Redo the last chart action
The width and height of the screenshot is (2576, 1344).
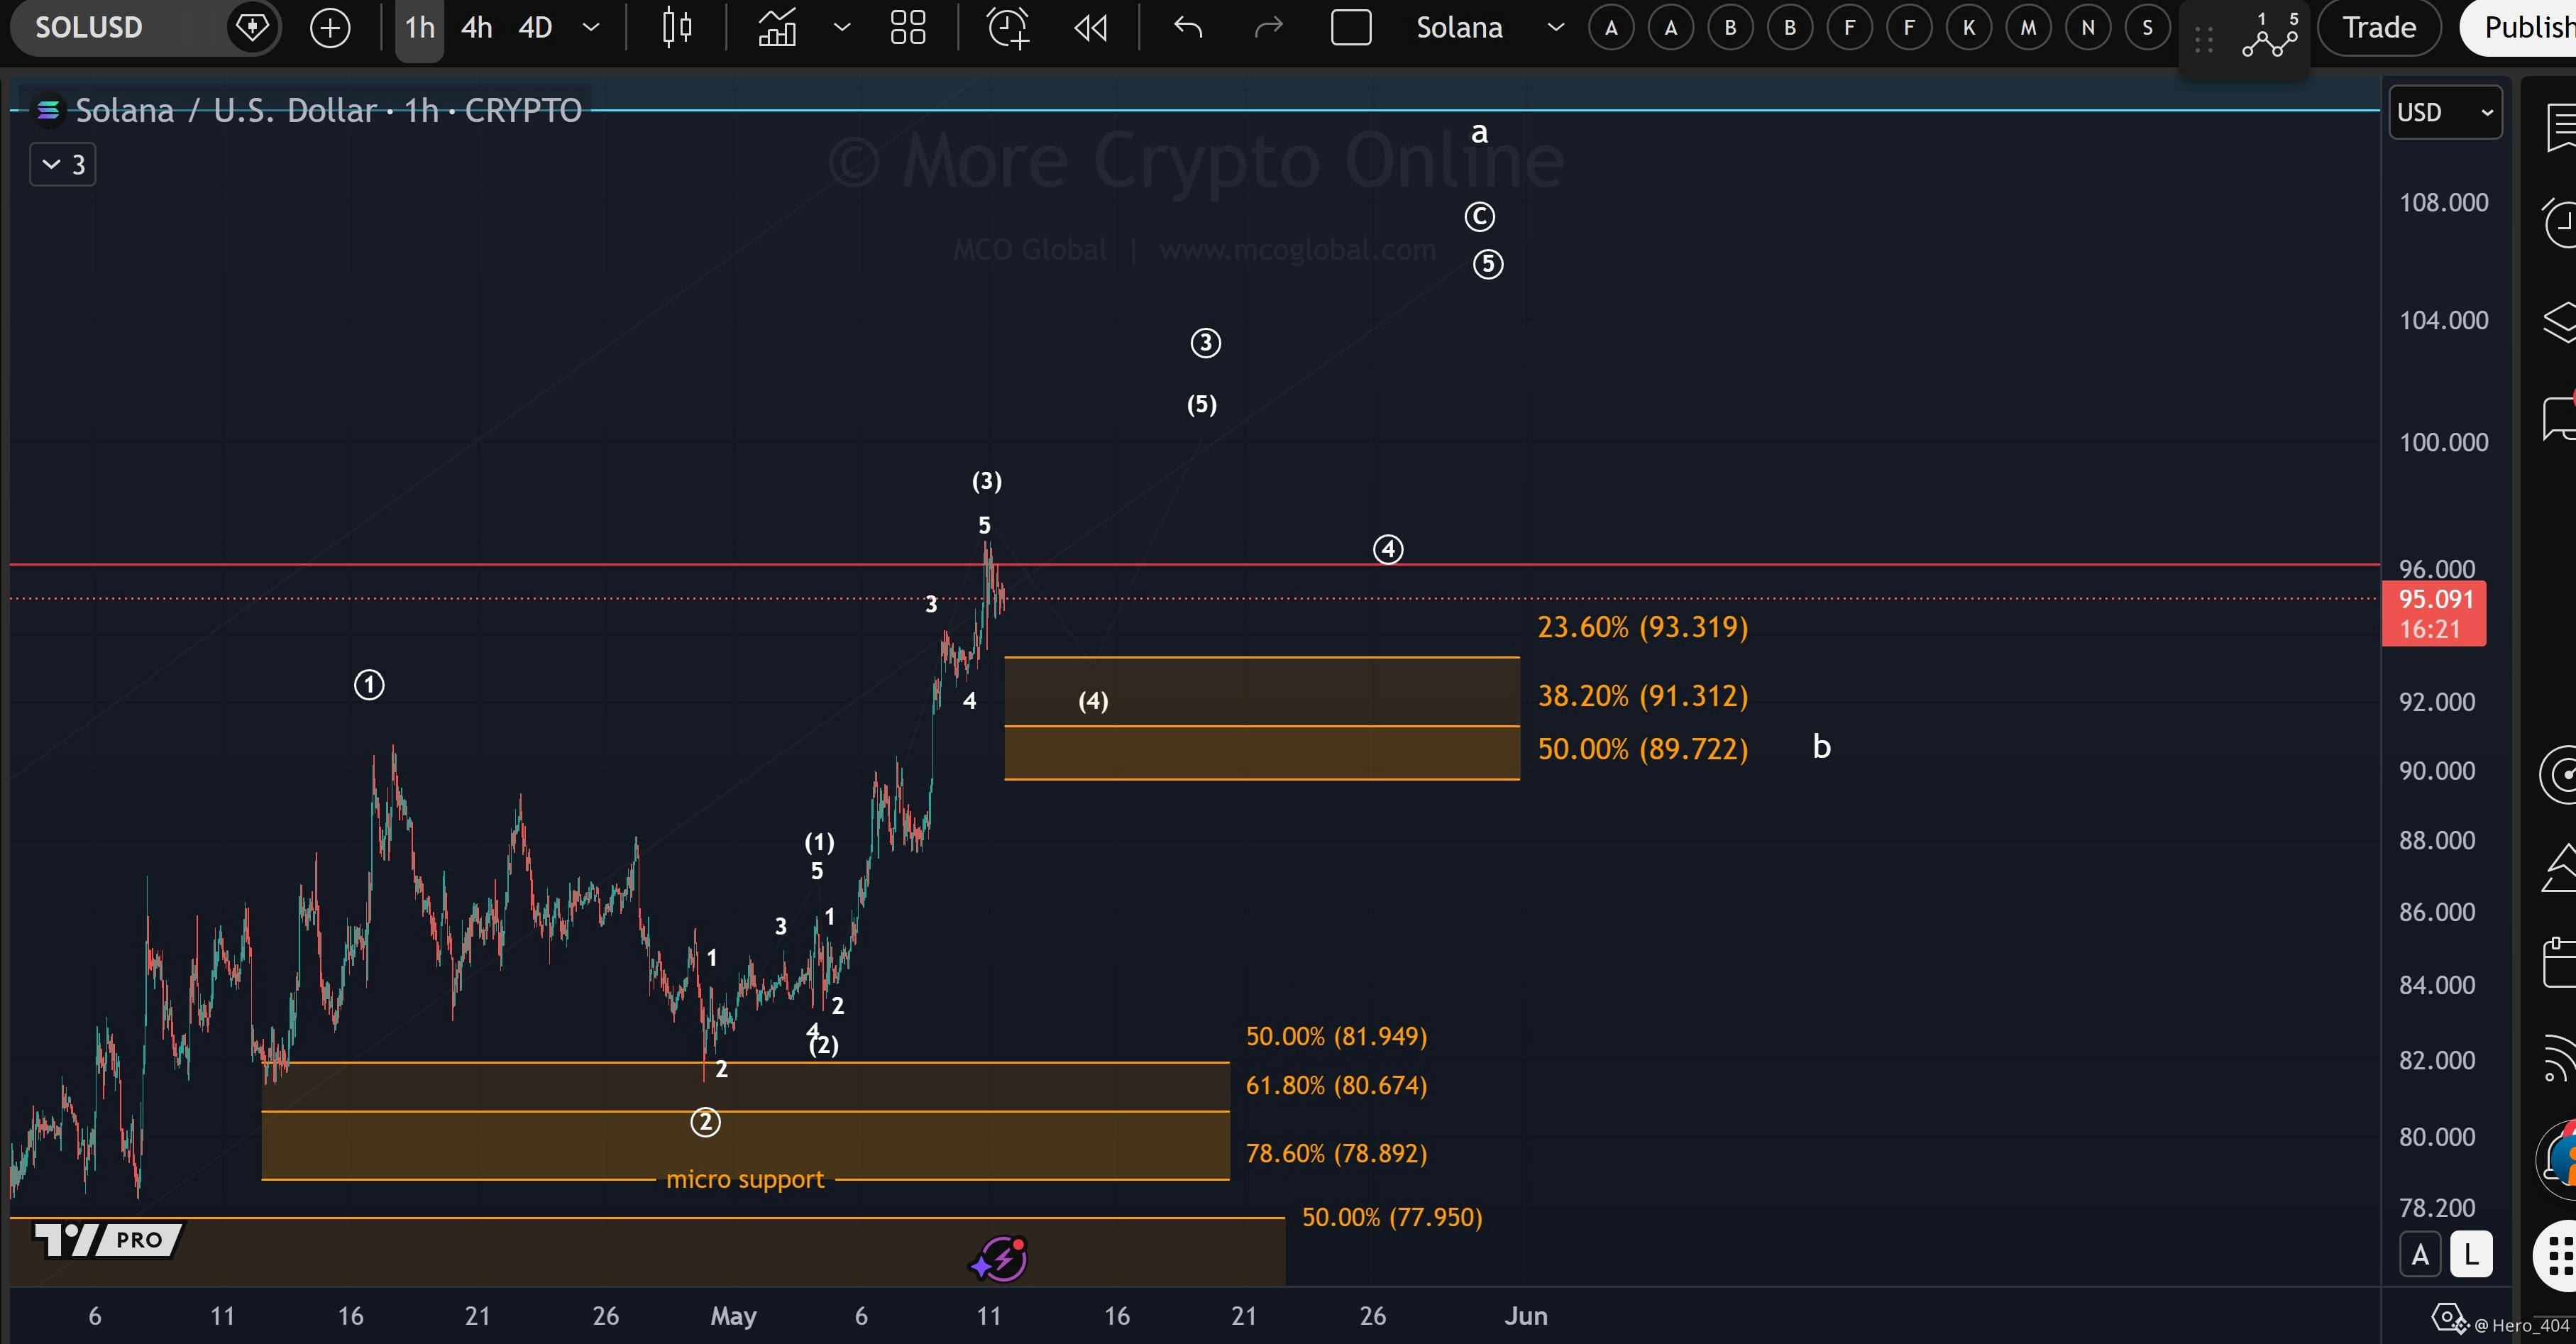pyautogui.click(x=1268, y=27)
